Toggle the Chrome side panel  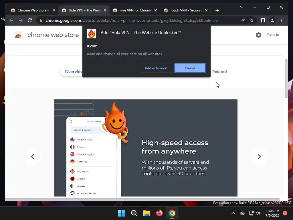pos(263,20)
